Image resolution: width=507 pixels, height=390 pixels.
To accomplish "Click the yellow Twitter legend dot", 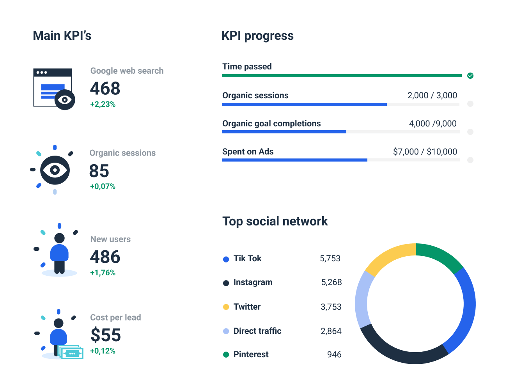I will 226,307.
